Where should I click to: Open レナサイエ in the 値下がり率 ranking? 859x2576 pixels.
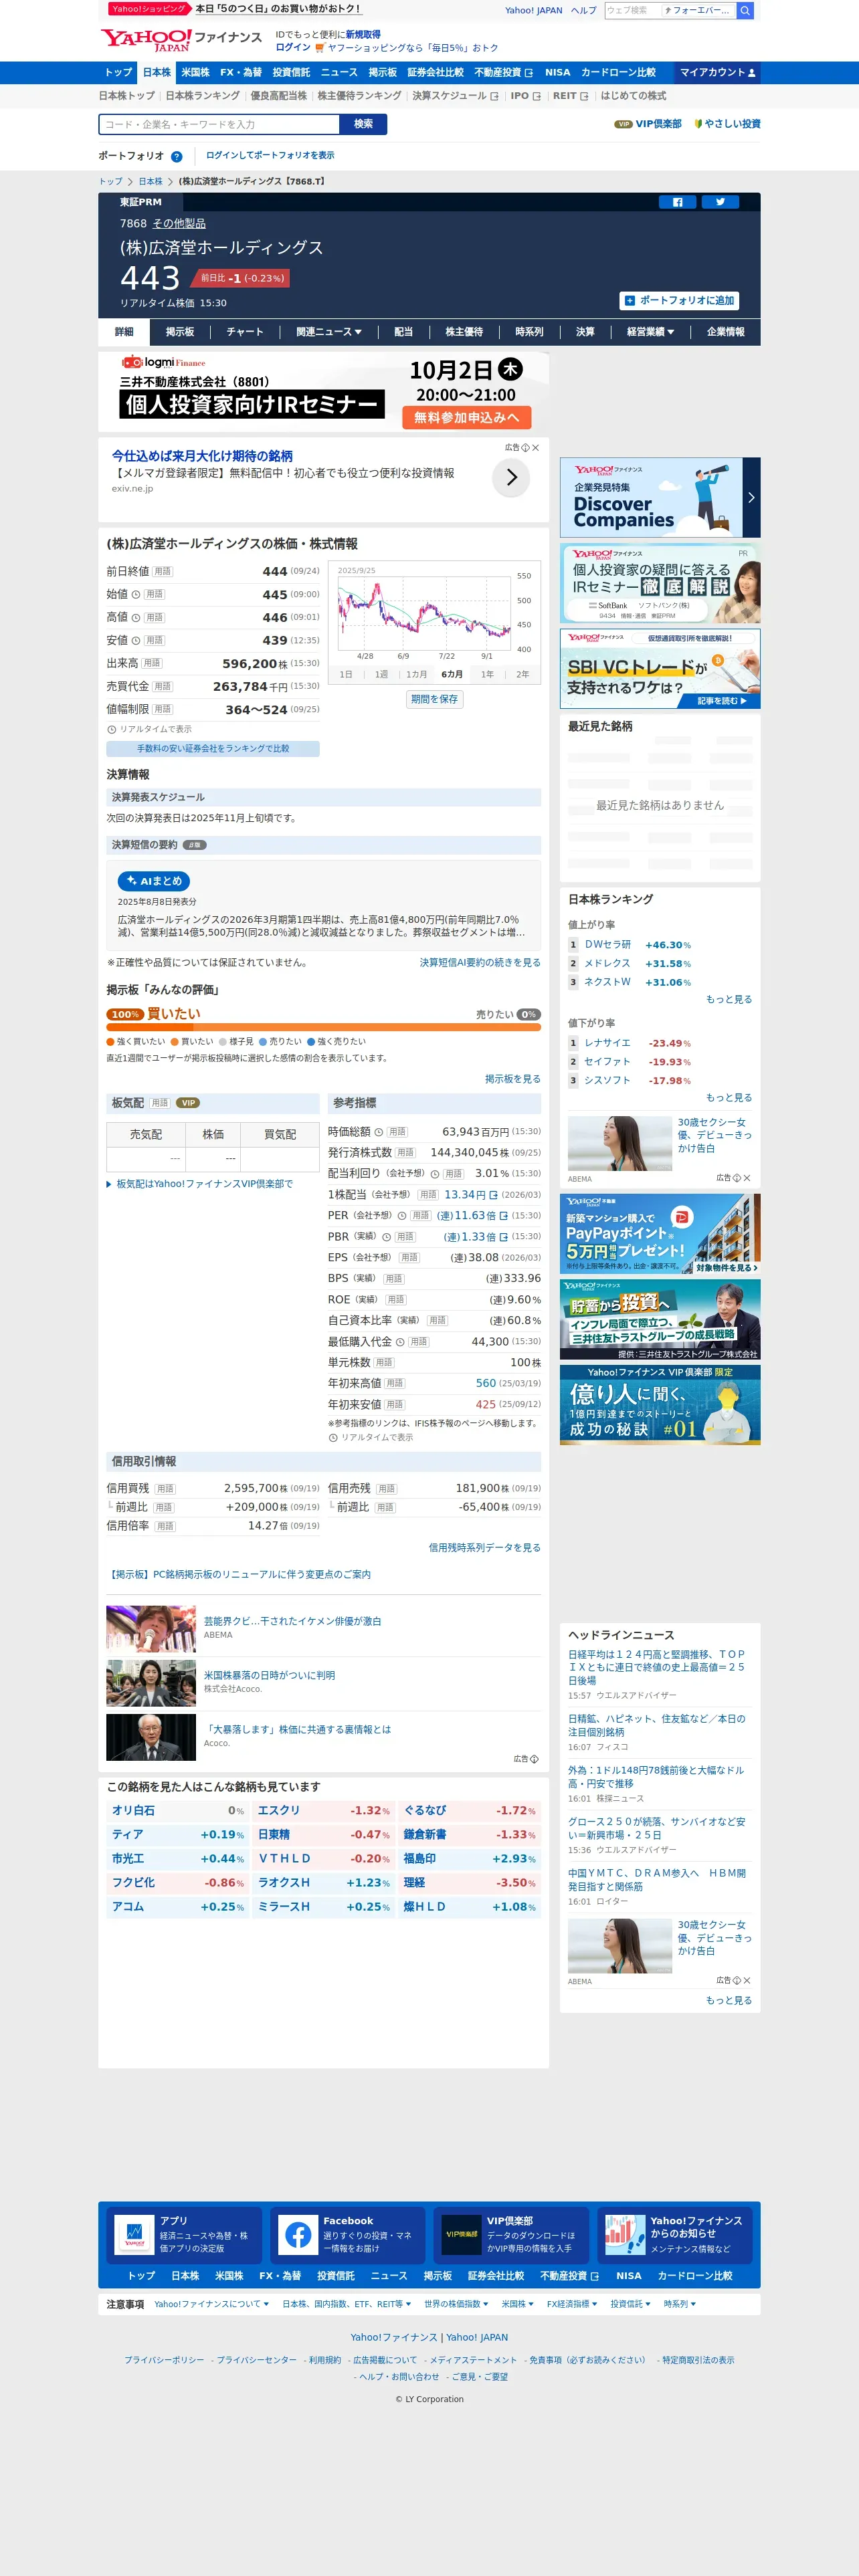click(608, 1043)
